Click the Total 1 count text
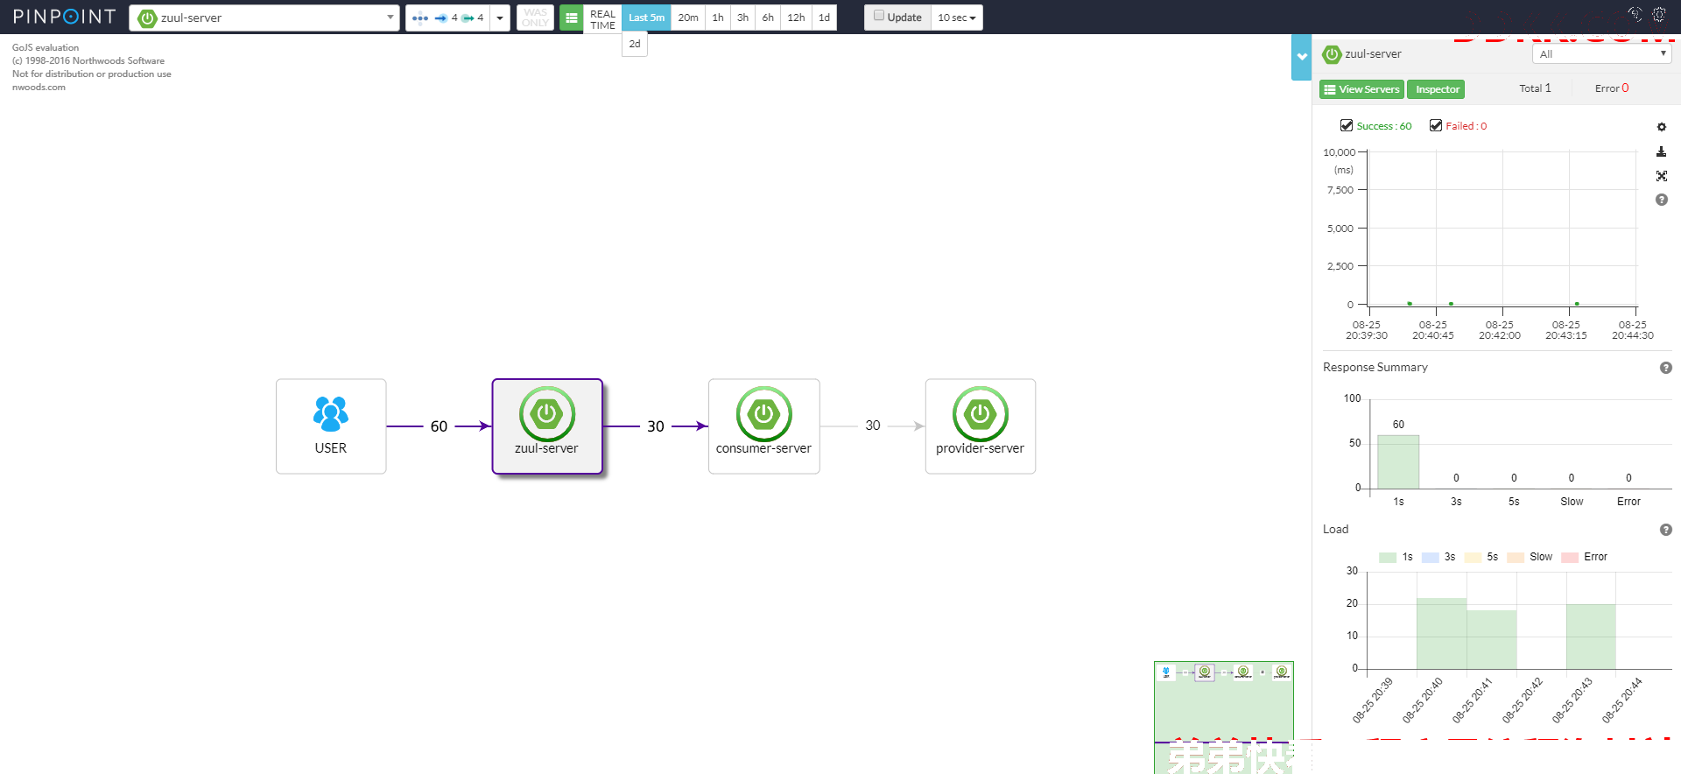The height and width of the screenshot is (774, 1681). click(1535, 88)
